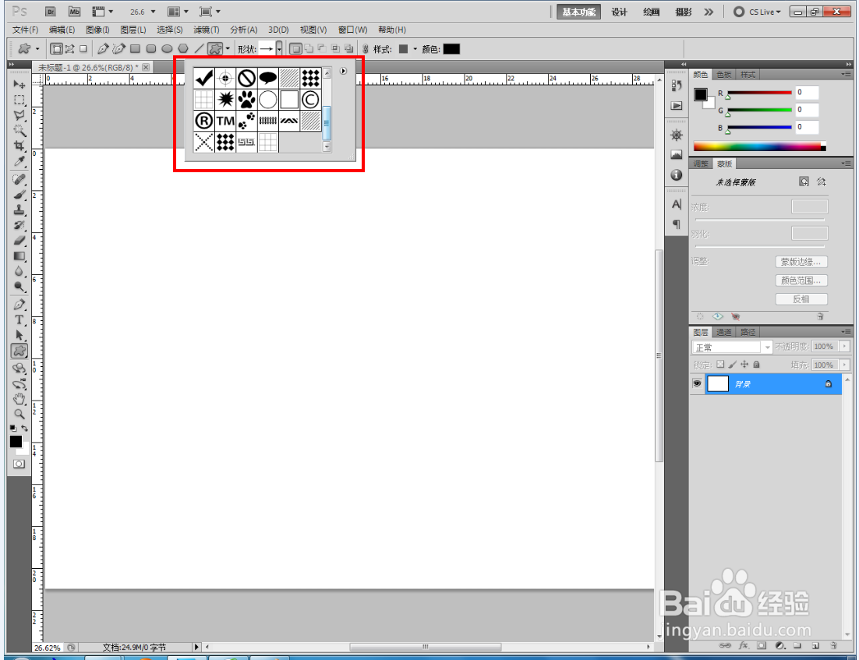The image size is (859, 660).
Task: Choose the registered trademark (R) shape
Action: pos(203,121)
